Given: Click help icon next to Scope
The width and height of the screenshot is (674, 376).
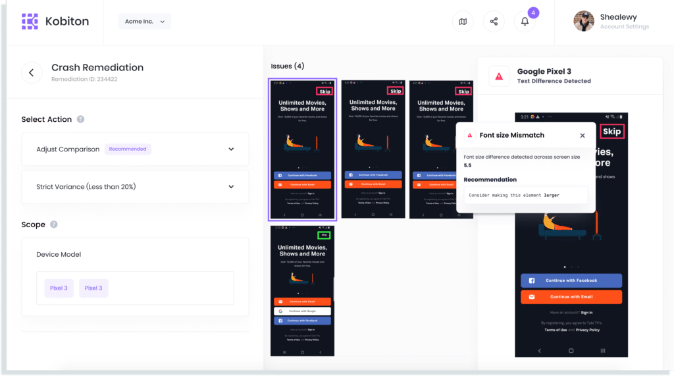Looking at the screenshot, I should tap(54, 225).
